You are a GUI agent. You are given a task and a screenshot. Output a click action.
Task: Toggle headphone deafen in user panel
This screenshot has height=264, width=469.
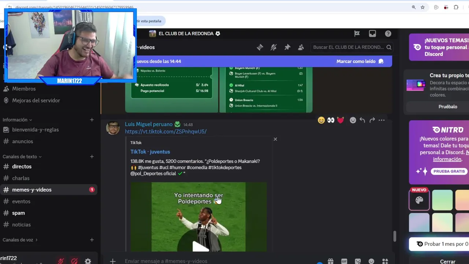74,261
